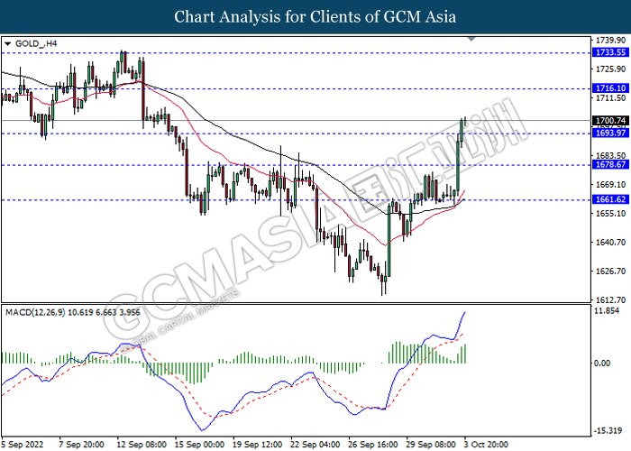This screenshot has height=451, width=631.
Task: Click the 1711.50 price axis value
Action: [610, 97]
